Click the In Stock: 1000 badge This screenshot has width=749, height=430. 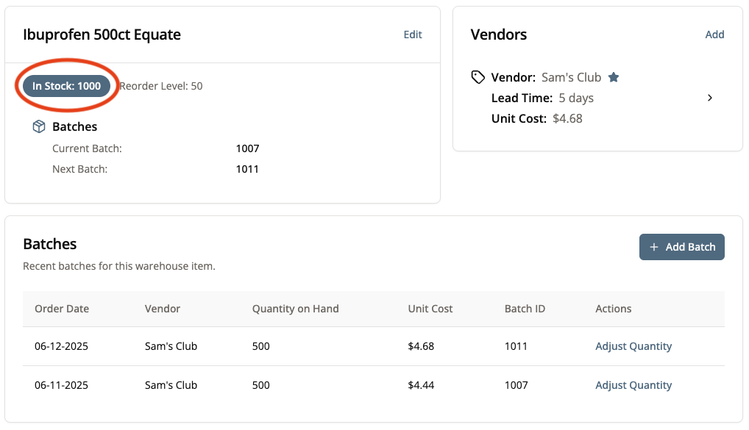coord(66,86)
